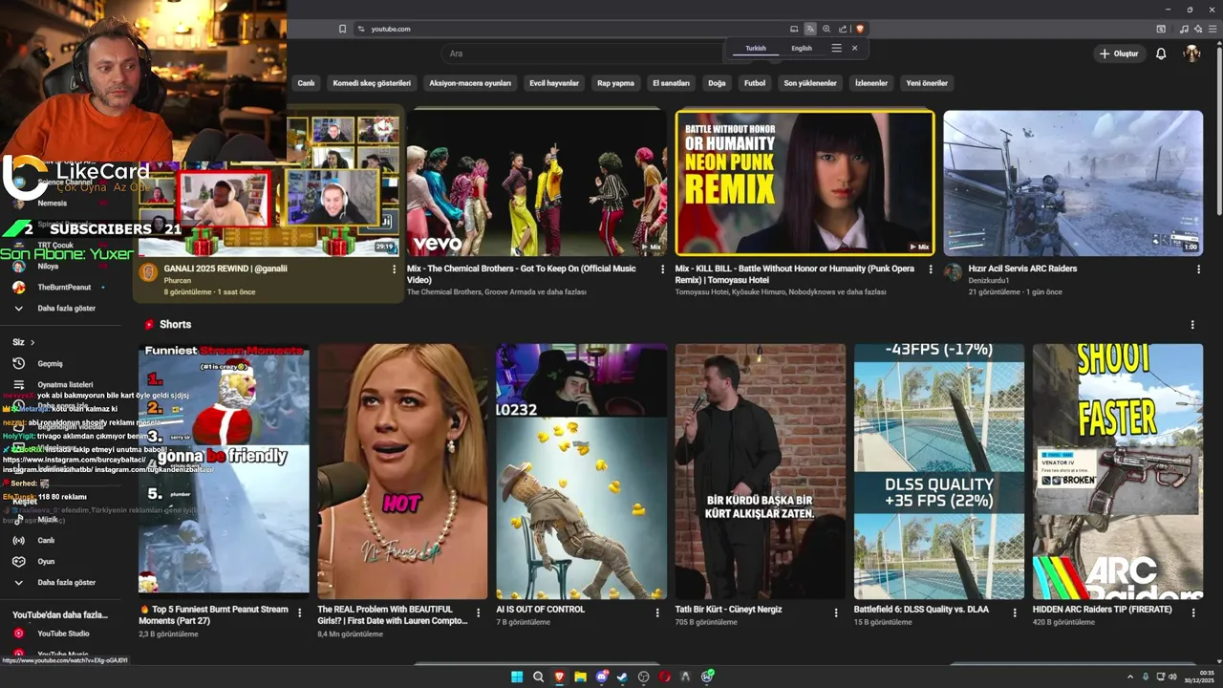
Task: Click the Windows Start button
Action: click(517, 677)
